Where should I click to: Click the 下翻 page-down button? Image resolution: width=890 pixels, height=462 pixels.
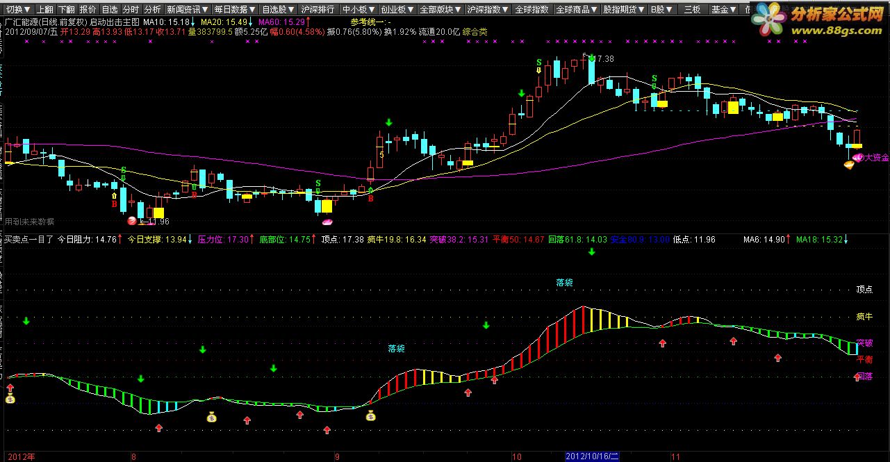pos(66,10)
